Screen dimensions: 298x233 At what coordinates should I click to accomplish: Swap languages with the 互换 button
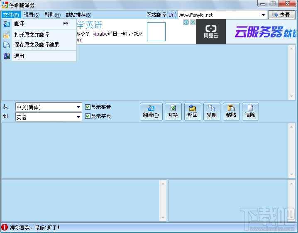pyautogui.click(x=173, y=111)
